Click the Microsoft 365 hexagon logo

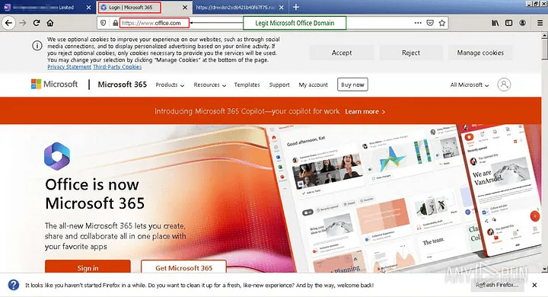57,156
